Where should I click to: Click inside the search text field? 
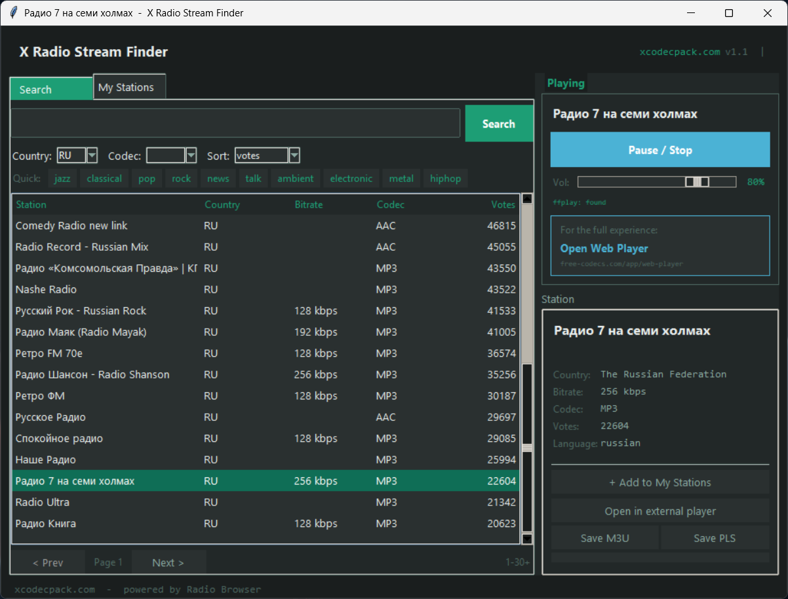click(x=235, y=123)
